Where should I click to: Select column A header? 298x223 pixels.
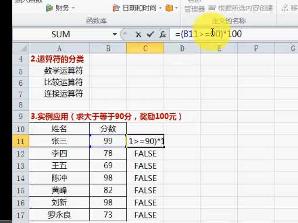click(59, 48)
